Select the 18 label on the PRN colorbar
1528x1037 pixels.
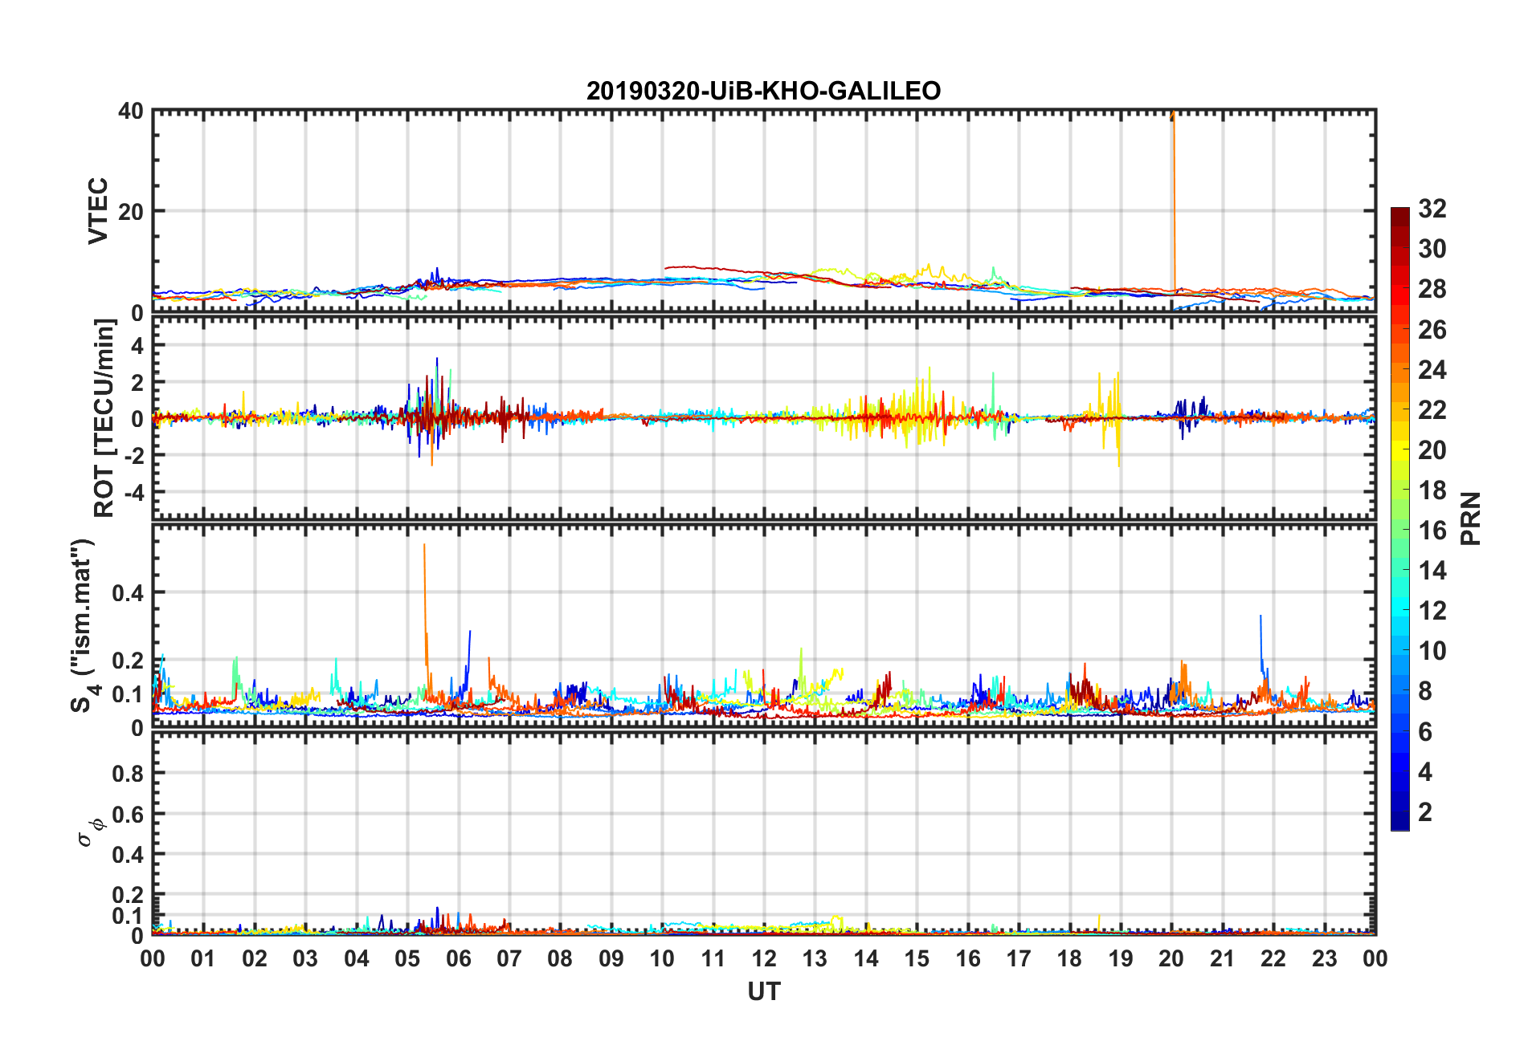tap(1432, 490)
